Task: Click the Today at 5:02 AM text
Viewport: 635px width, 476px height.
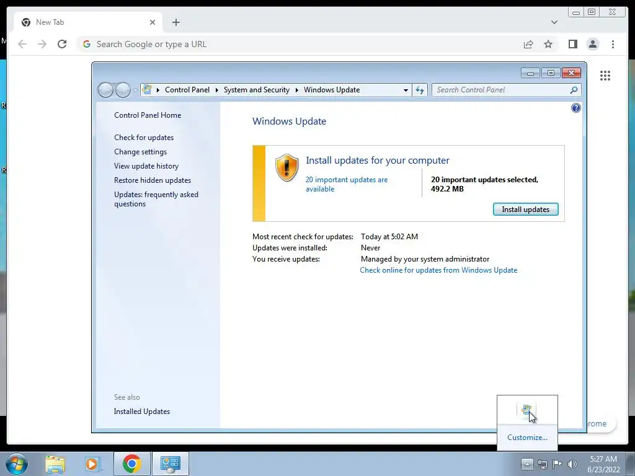Action: pyautogui.click(x=389, y=236)
